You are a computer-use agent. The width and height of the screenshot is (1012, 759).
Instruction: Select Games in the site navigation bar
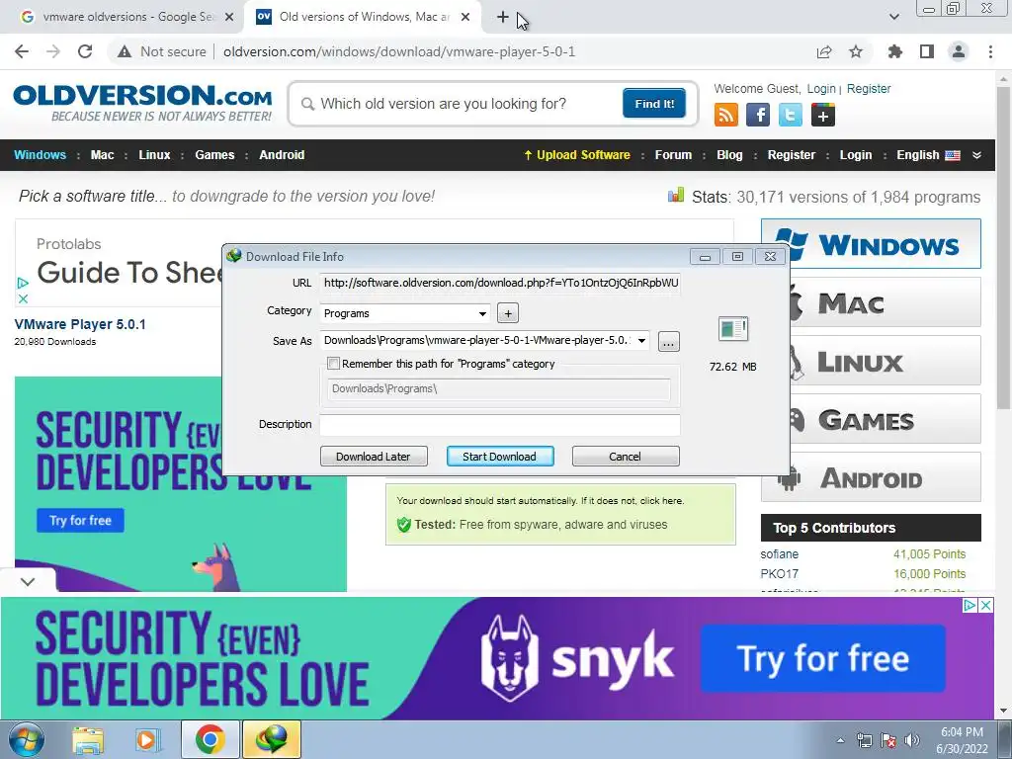click(214, 155)
